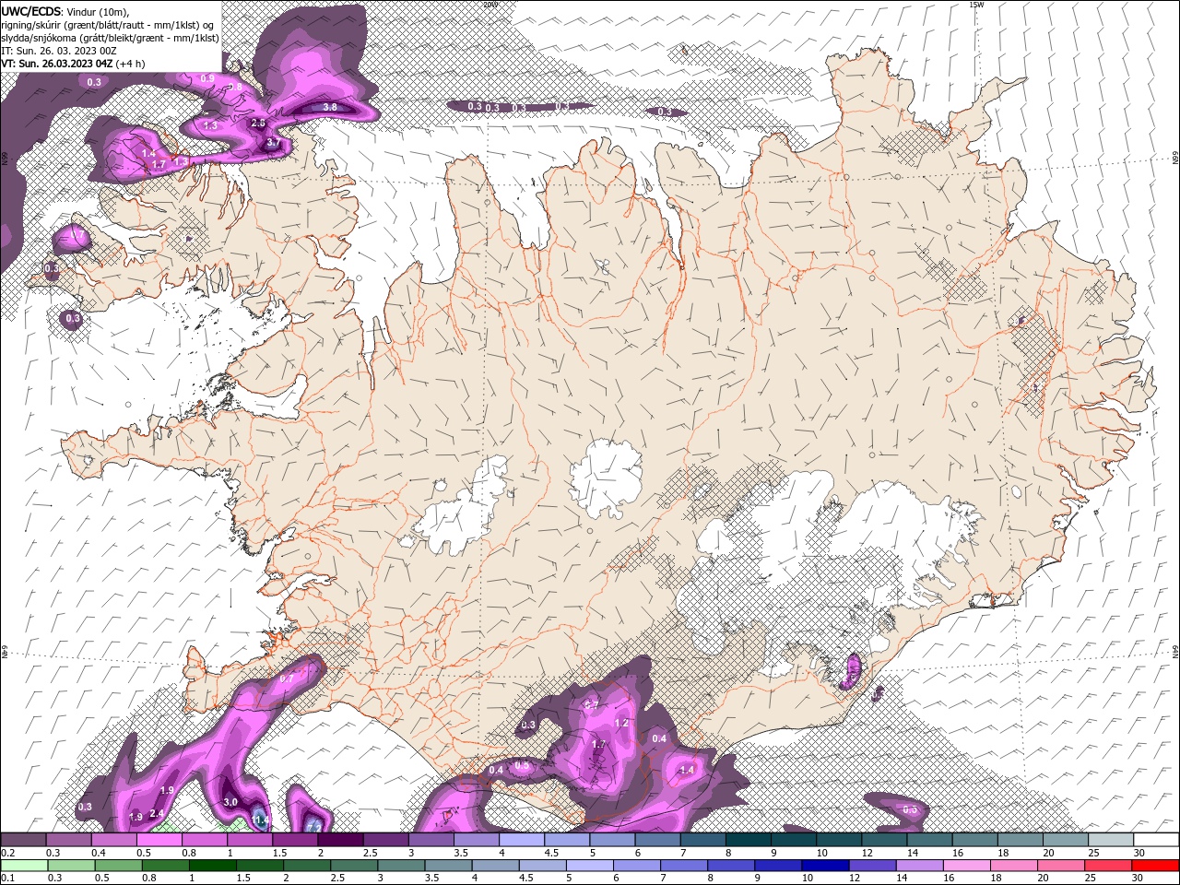Click the 30 label on the snow scale
The height and width of the screenshot is (885, 1180).
tap(1139, 853)
